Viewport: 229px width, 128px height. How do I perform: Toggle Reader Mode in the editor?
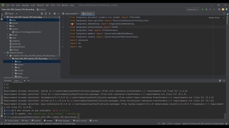click(214, 17)
